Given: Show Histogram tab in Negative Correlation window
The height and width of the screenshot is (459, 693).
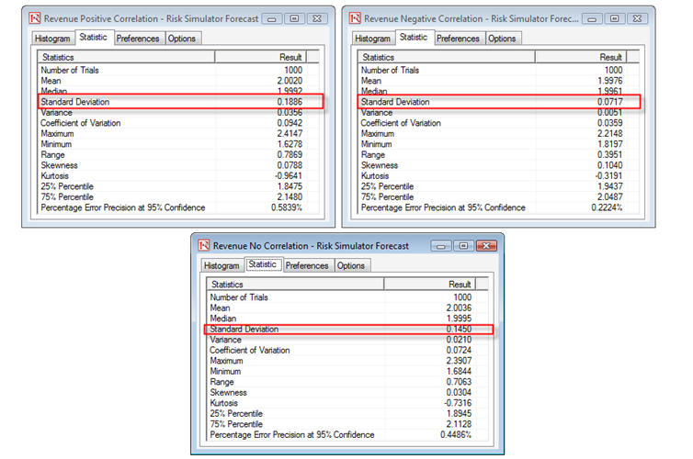Looking at the screenshot, I should point(372,39).
